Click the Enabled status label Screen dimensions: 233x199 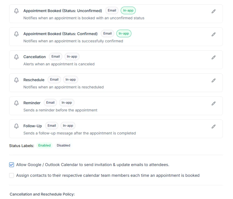[44, 145]
